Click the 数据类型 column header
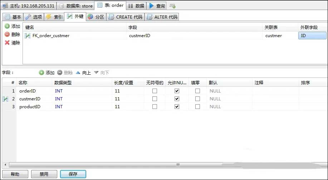The width and height of the screenshot is (328, 180). click(x=82, y=83)
